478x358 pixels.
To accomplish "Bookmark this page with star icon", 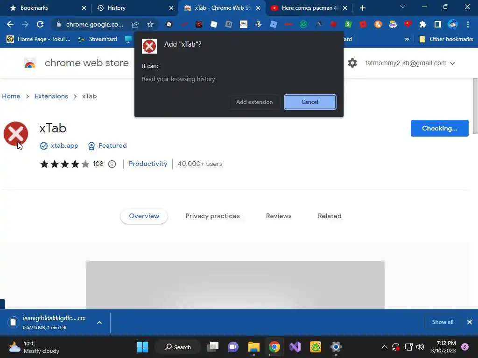I will [150, 24].
